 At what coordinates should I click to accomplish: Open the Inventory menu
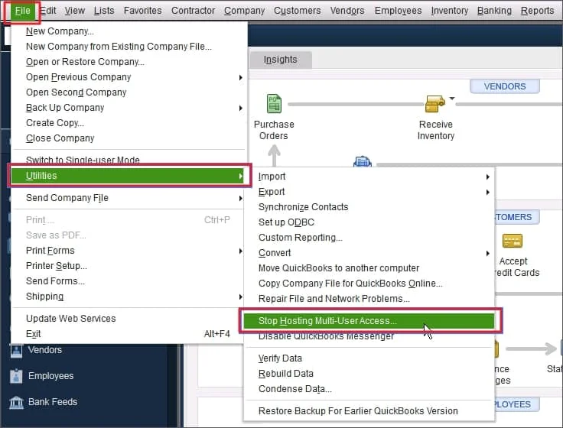[x=450, y=11]
